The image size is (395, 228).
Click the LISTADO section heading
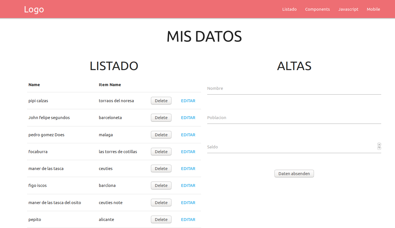point(114,66)
